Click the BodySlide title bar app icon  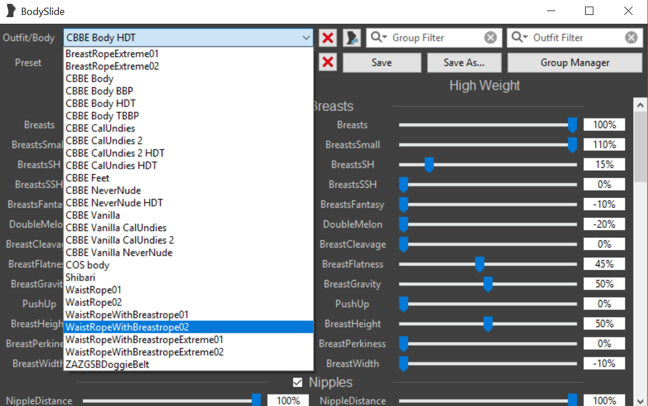(10, 11)
